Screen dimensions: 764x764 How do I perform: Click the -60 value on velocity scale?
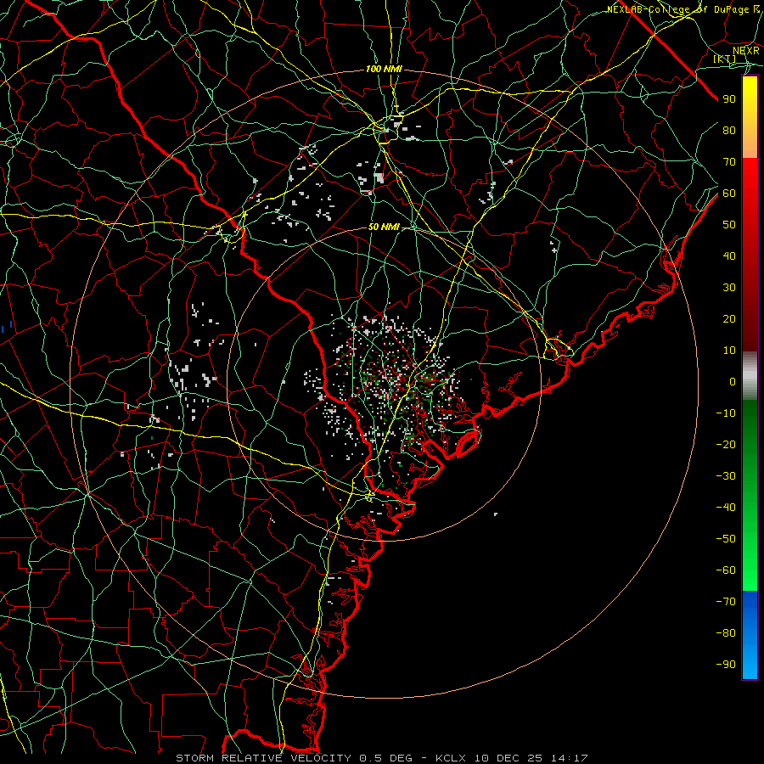pos(726,570)
